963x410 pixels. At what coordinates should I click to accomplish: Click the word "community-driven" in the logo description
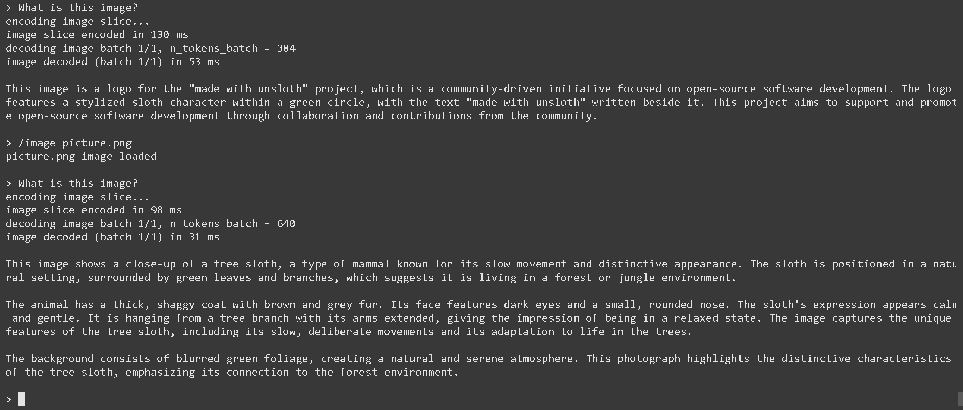(x=491, y=89)
